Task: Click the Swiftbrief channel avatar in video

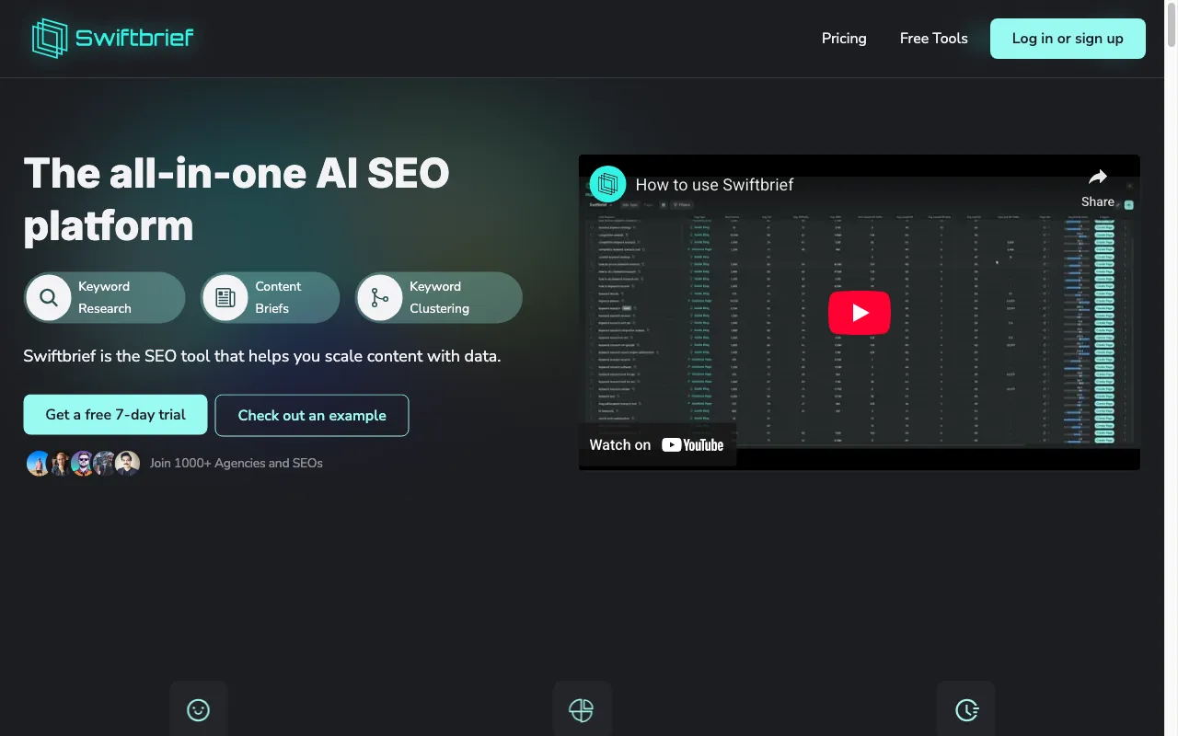Action: [x=607, y=185]
